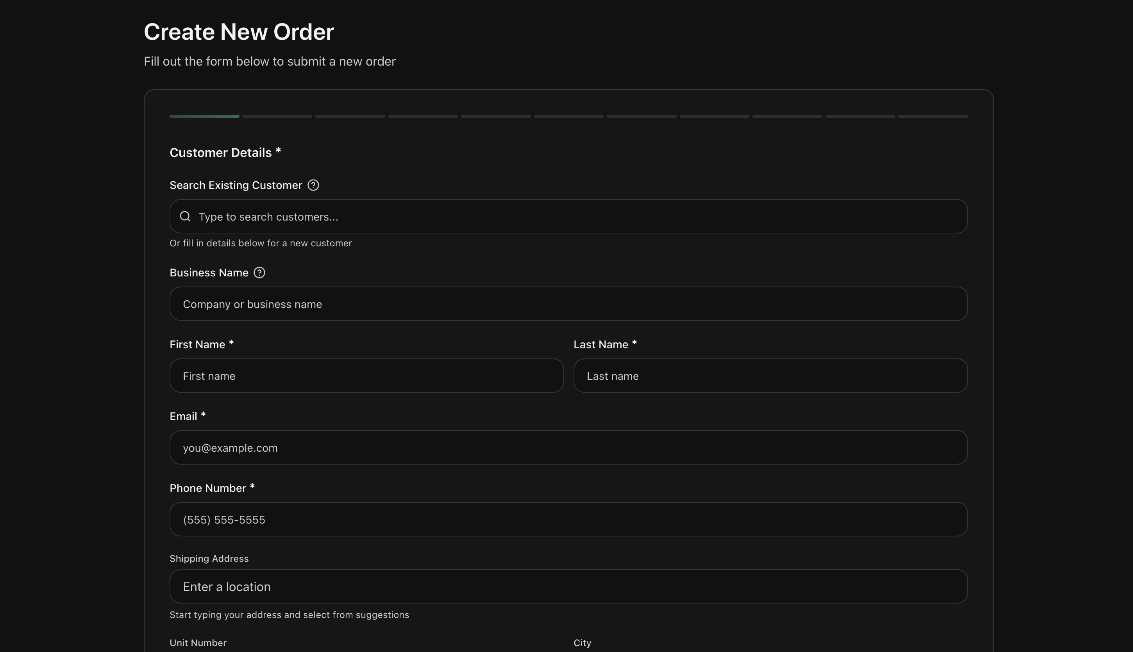The height and width of the screenshot is (652, 1133).
Task: Click the second progress step segment
Action: (x=277, y=116)
